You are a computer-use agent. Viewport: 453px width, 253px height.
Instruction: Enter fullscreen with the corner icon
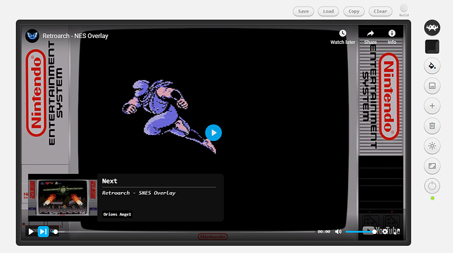[x=397, y=231]
